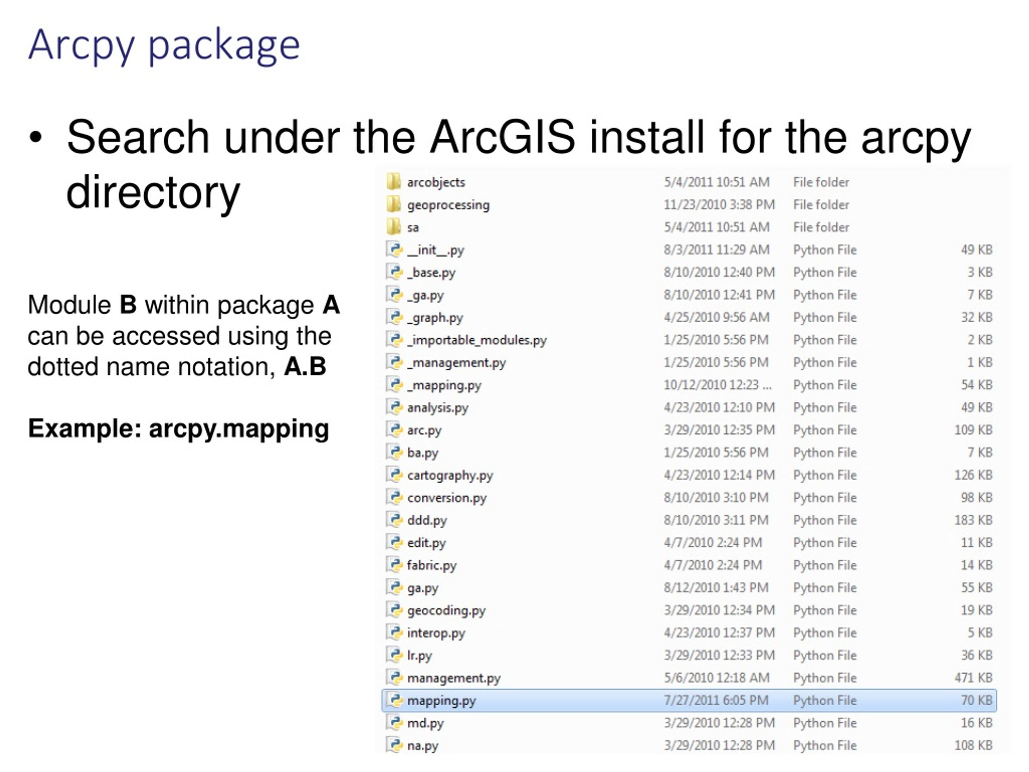
Task: Click the geoprocessing folder icon
Action: (x=394, y=204)
